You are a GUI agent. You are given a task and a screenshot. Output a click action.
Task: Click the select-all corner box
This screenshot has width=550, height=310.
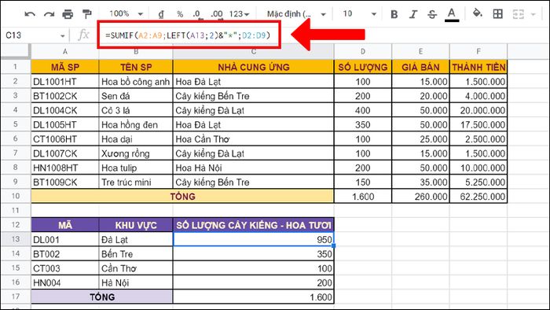(x=16, y=52)
